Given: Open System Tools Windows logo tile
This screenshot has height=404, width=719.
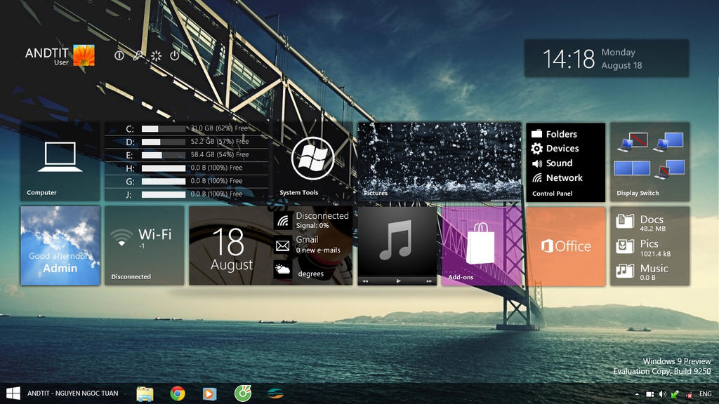Looking at the screenshot, I should pos(313,161).
